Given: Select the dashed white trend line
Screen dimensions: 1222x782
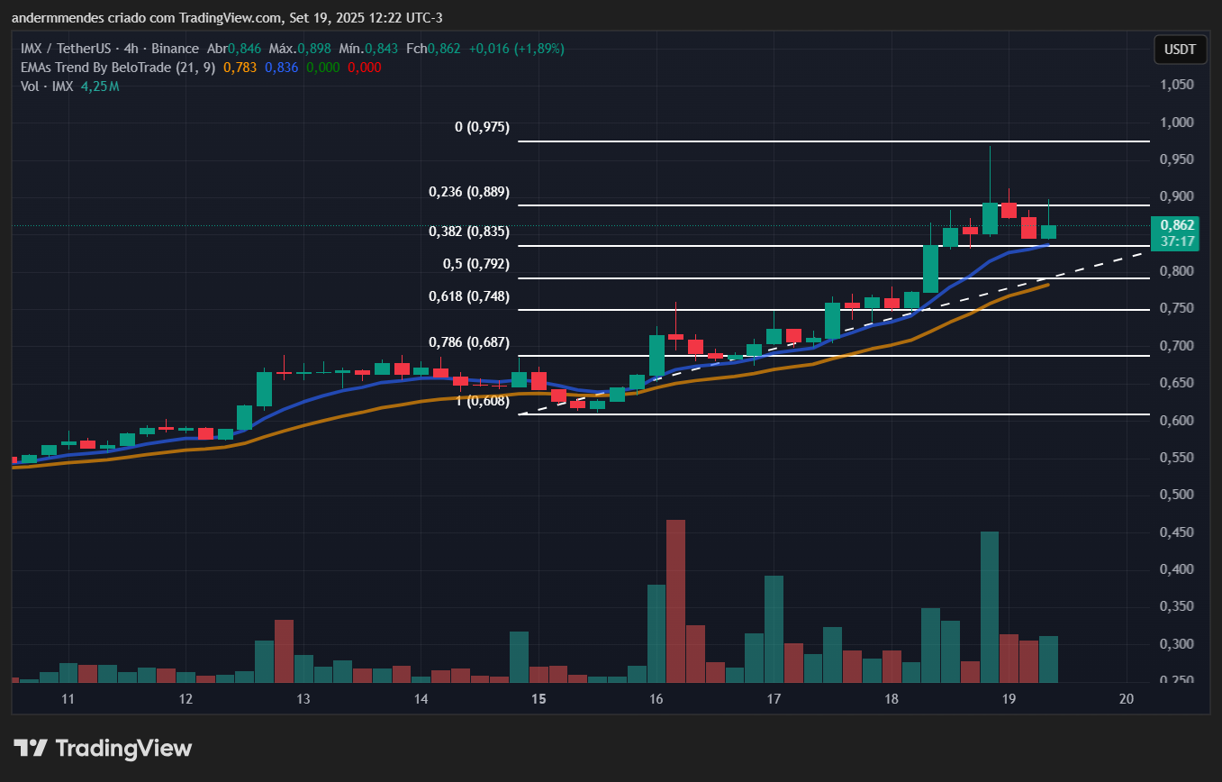Looking at the screenshot, I should coord(834,333).
